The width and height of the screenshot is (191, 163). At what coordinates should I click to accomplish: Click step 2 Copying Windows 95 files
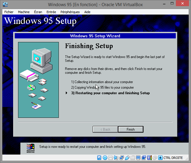(102, 87)
